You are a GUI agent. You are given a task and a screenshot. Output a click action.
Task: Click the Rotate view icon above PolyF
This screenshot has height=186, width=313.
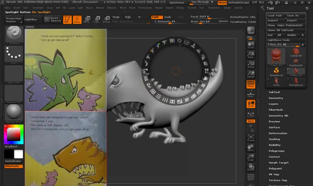coord(251,167)
